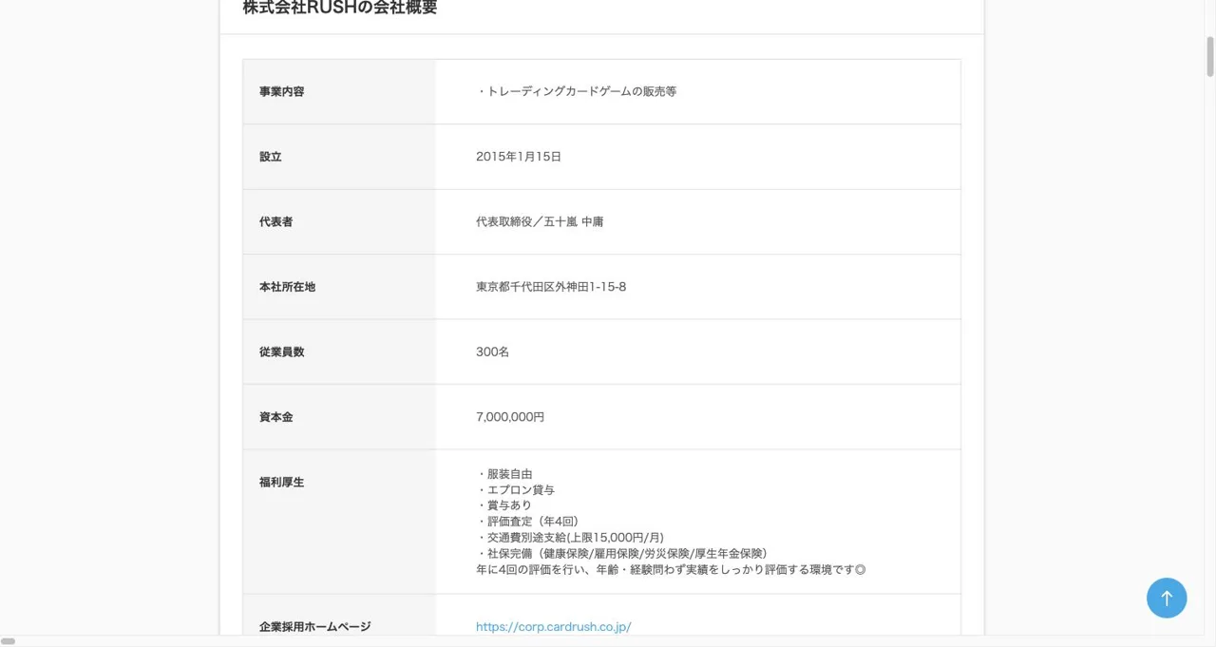Click the 設立 row label
Screen dimensions: 1216x647
pos(271,157)
